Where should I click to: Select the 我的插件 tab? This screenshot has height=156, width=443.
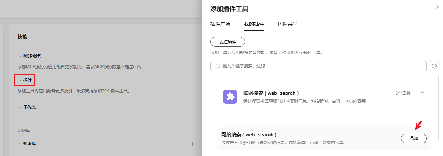[254, 24]
